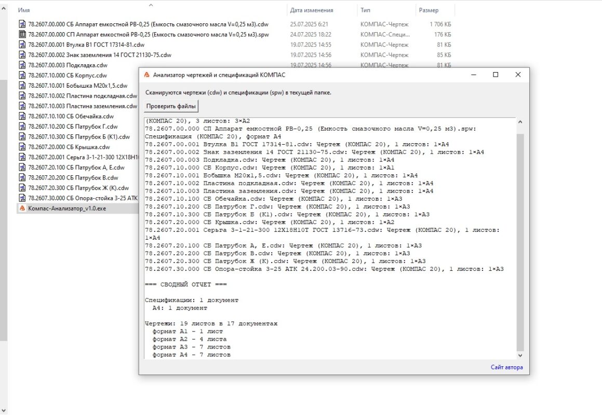
Task: Click the icon of 78.2607.30.000 СБ Опора-стойка file
Action: 22,198
